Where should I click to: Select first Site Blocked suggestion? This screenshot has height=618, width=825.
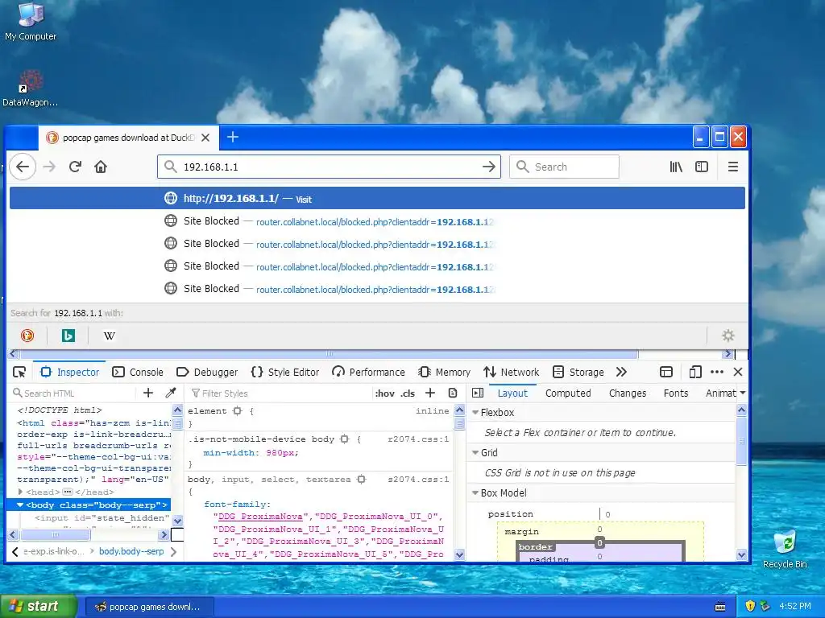377,221
